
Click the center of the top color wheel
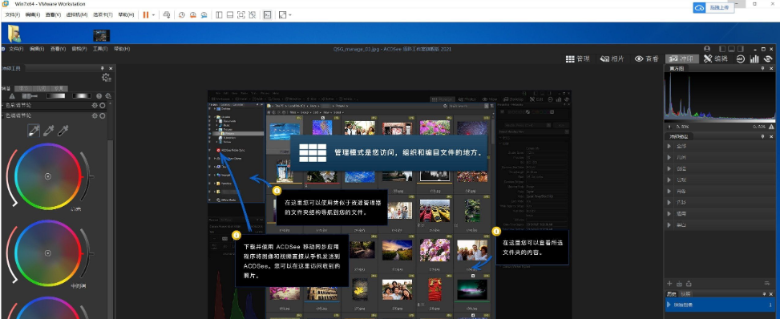[48, 176]
